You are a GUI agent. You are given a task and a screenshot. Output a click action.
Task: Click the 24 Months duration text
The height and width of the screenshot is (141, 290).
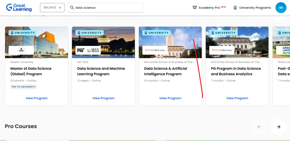17,81
